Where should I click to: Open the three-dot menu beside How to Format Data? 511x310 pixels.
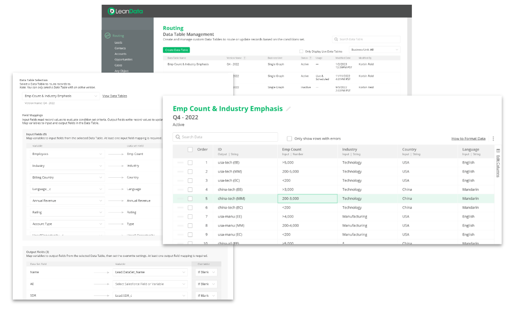(493, 138)
